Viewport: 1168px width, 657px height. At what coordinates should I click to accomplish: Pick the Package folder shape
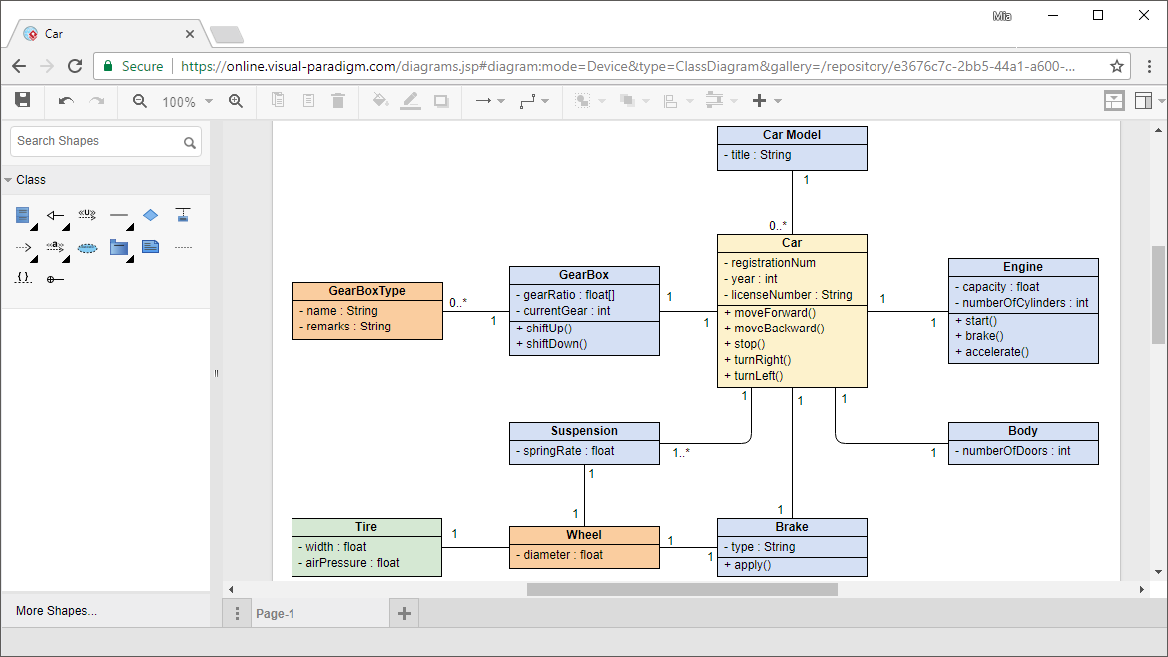coord(119,247)
